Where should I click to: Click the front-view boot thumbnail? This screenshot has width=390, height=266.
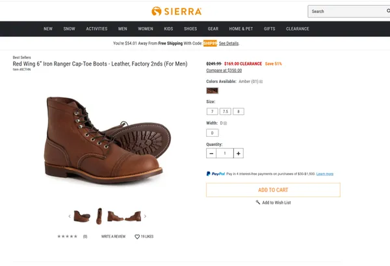(99, 216)
